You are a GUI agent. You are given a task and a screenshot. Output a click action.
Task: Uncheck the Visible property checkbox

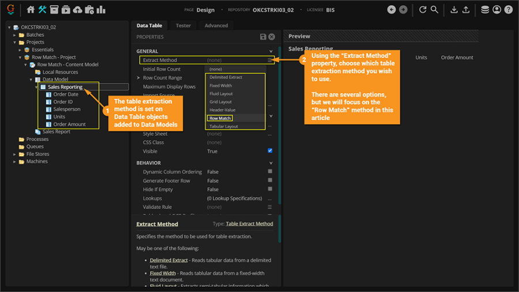tap(270, 151)
